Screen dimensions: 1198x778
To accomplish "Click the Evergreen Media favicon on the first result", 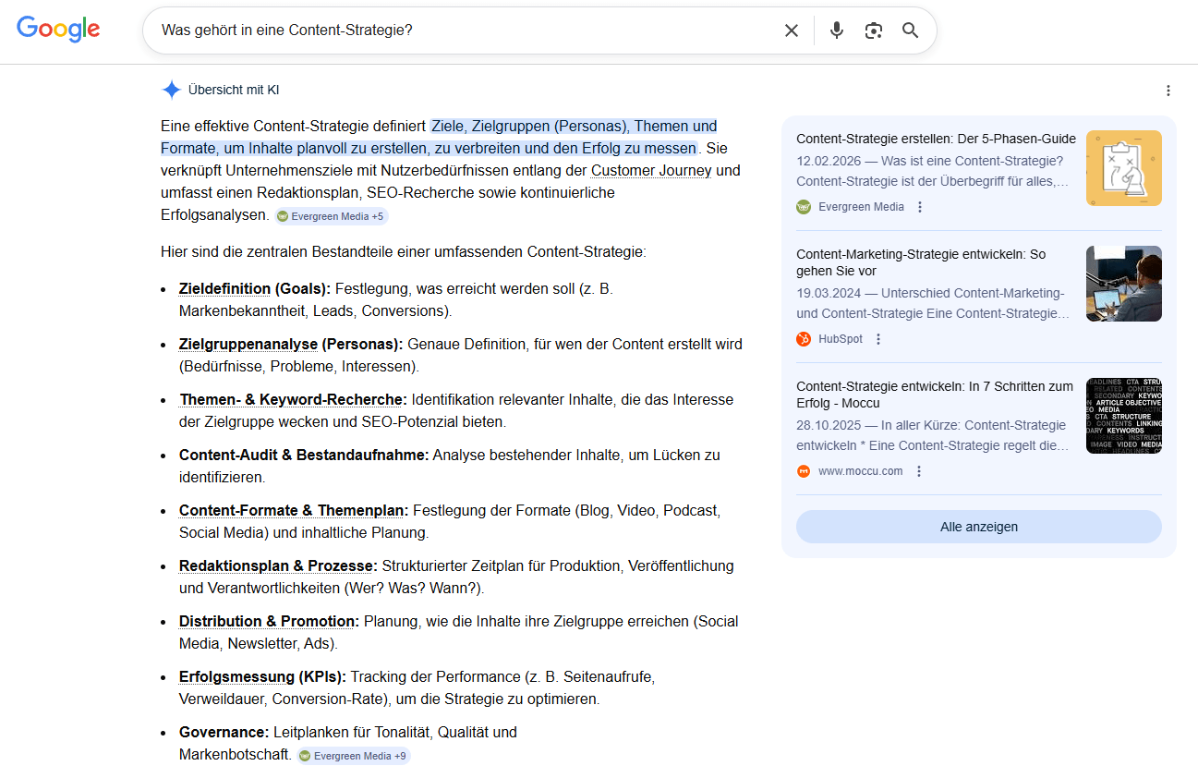I will click(x=803, y=206).
